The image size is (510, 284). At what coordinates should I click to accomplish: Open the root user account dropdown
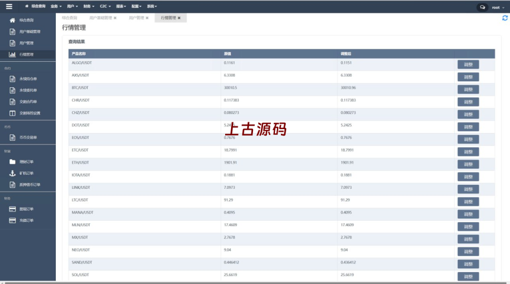(498, 7)
